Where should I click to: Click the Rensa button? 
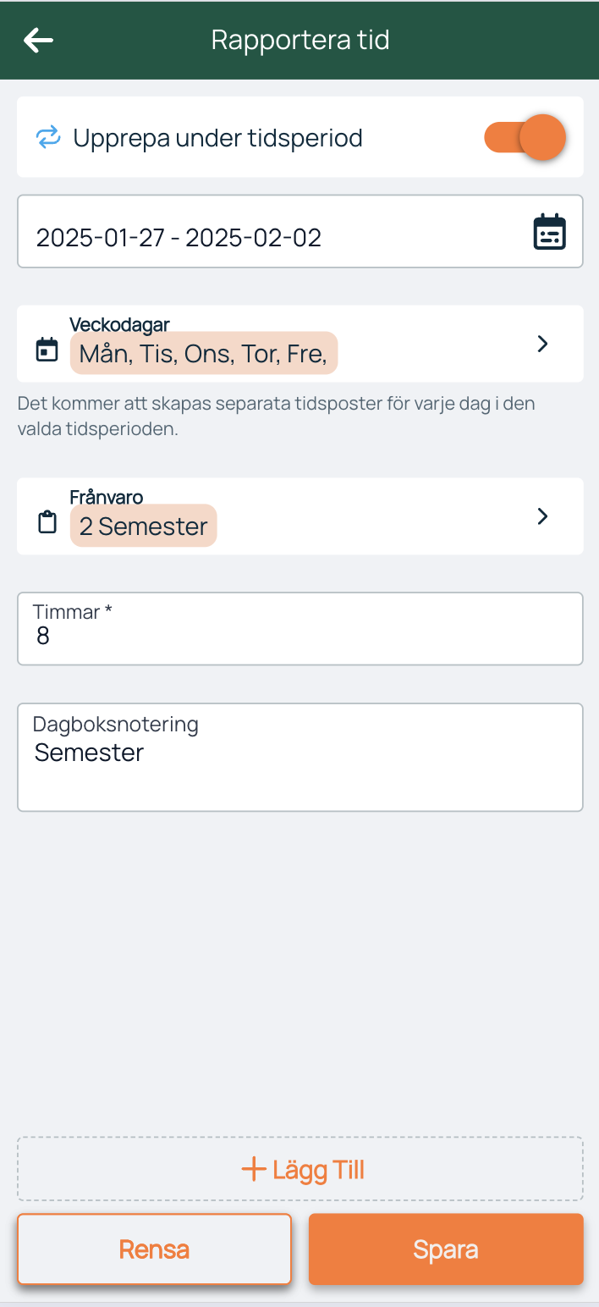[x=154, y=1249]
